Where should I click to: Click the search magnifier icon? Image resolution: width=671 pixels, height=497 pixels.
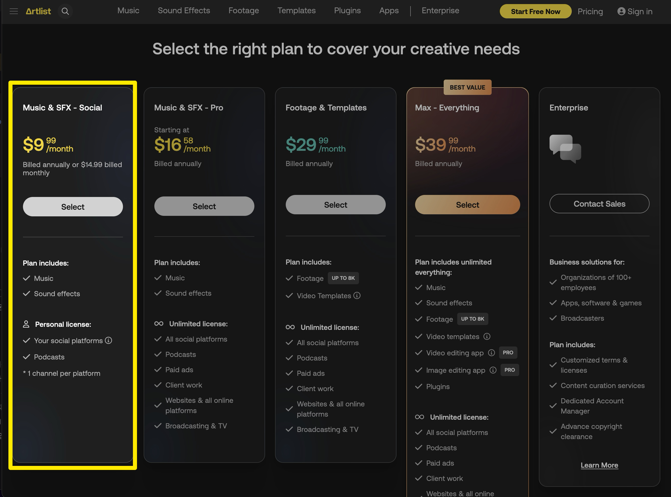tap(65, 11)
